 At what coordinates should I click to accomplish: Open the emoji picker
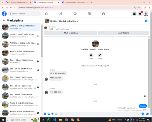tap(143, 114)
